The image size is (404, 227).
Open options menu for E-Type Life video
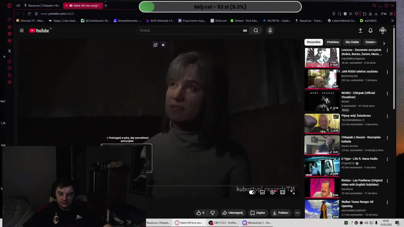387,159
